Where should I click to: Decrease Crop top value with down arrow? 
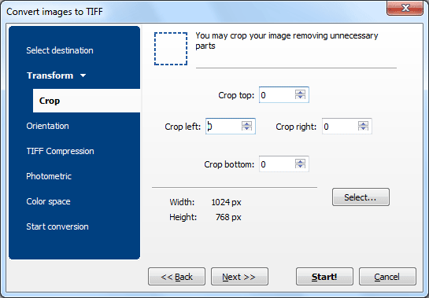(x=300, y=97)
